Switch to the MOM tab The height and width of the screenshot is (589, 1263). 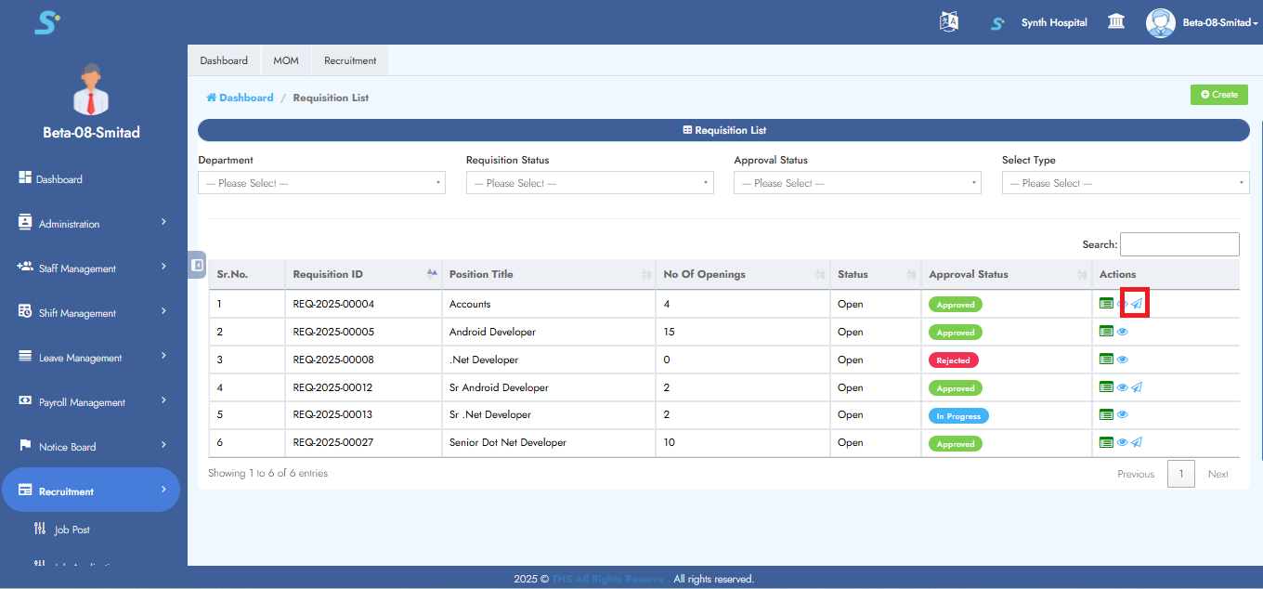click(x=286, y=60)
